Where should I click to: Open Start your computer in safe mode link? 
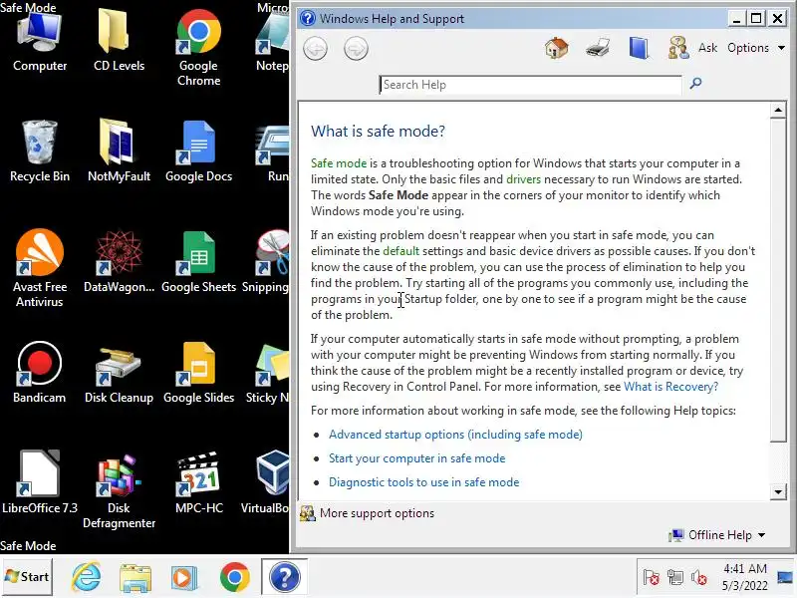pyautogui.click(x=416, y=458)
